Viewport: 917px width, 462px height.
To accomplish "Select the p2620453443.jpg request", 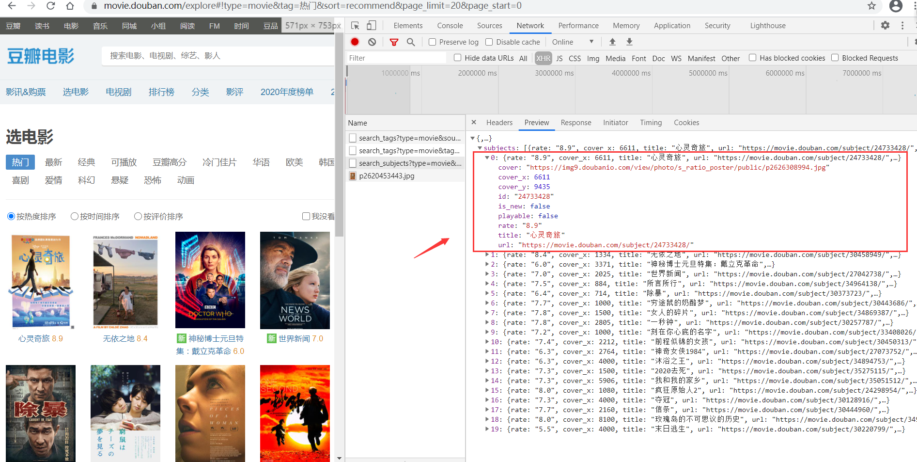I will click(405, 176).
